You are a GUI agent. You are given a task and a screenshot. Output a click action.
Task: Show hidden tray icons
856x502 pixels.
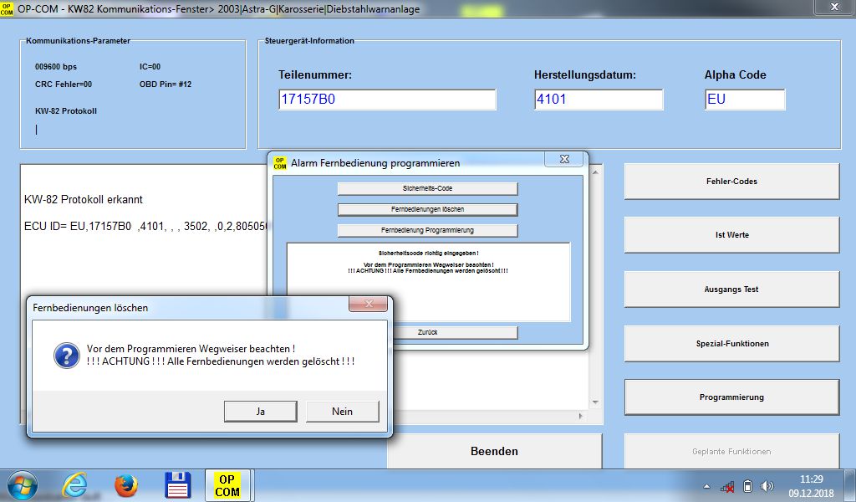point(706,486)
